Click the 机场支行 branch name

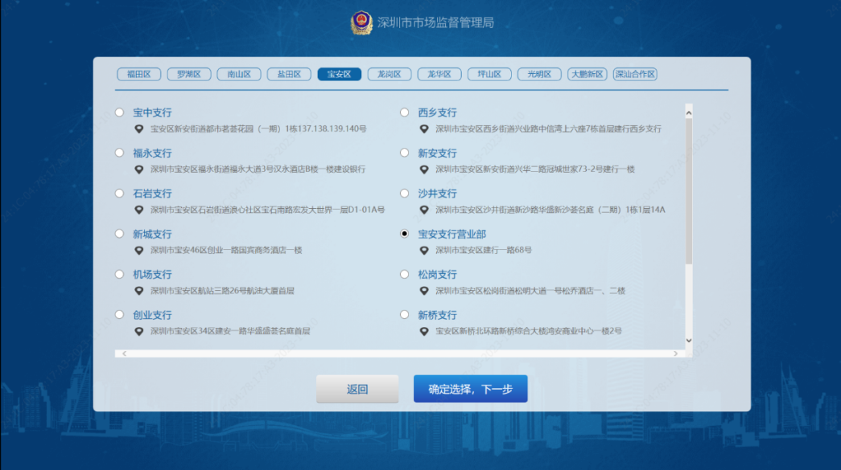(x=152, y=275)
